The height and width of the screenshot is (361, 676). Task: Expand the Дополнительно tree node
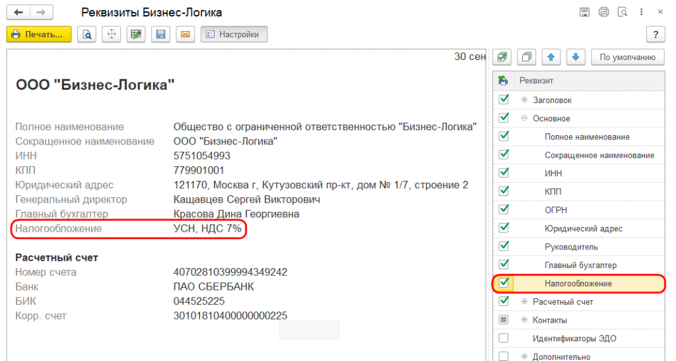524,356
